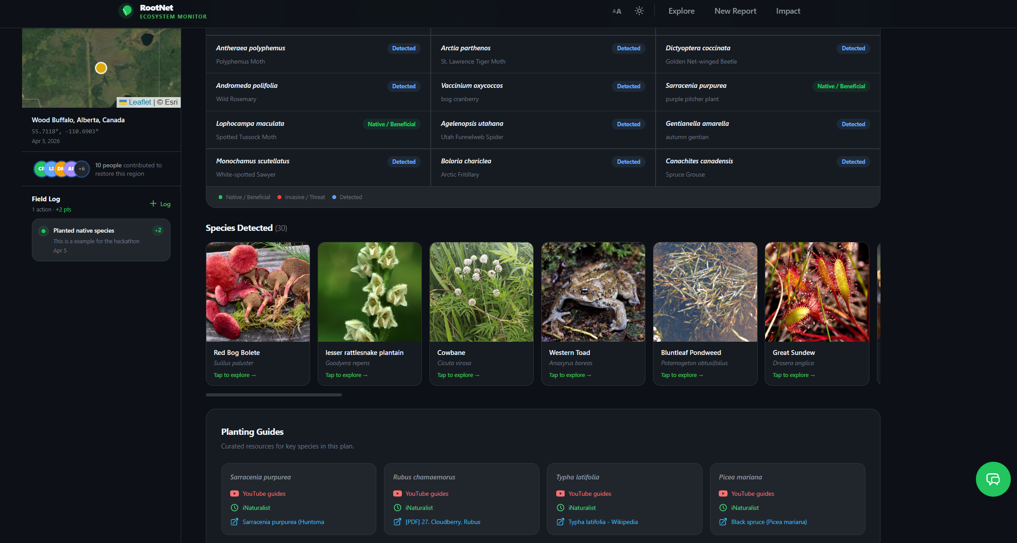
Task: Click Tap to explore on Western Toad
Action: click(570, 375)
